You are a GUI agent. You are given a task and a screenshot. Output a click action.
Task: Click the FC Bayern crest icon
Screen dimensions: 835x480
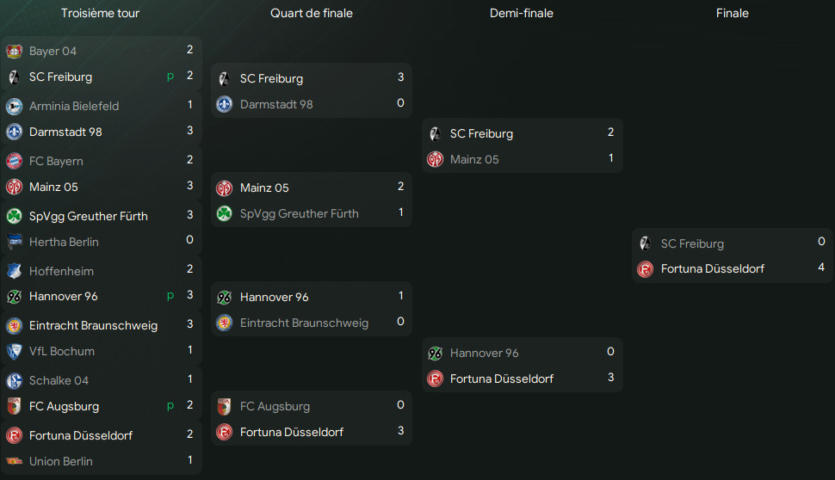pyautogui.click(x=14, y=161)
